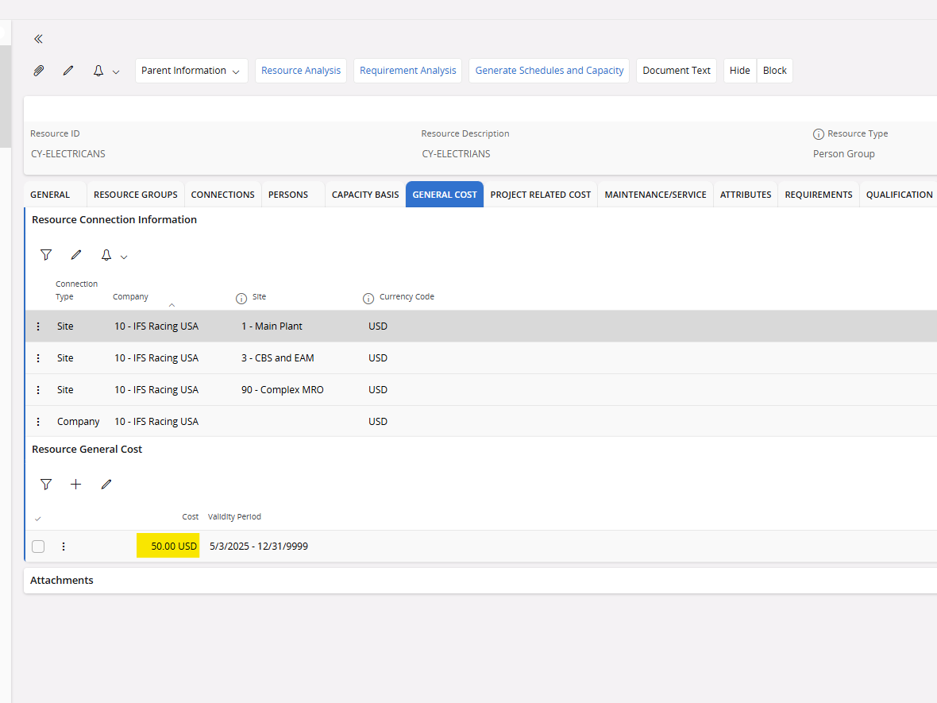The image size is (937, 703).
Task: Click the Company connection type cell
Action: 79,422
